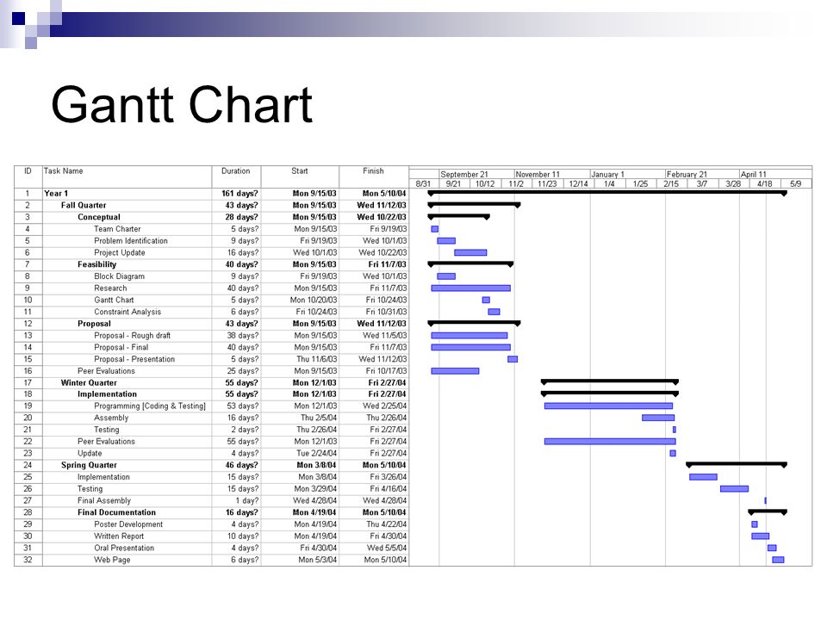Select the 'Winter Quarter' summary task
The height and width of the screenshot is (620, 827).
click(89, 382)
